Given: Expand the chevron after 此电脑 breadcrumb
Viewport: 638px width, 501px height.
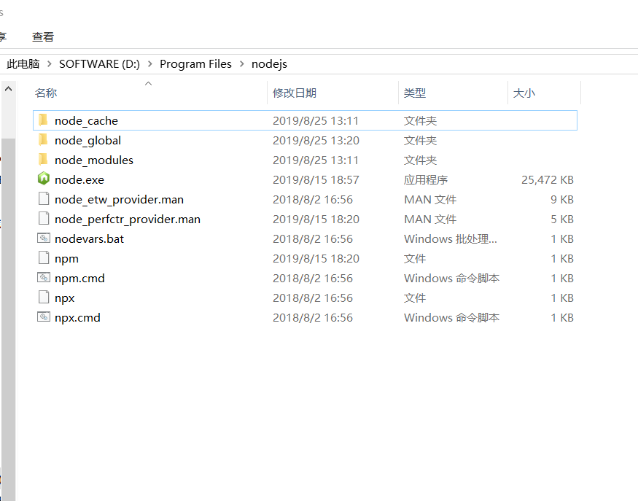Looking at the screenshot, I should click(50, 64).
